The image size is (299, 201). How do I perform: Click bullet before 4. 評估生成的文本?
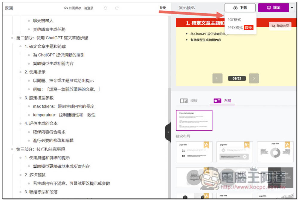click(20, 124)
